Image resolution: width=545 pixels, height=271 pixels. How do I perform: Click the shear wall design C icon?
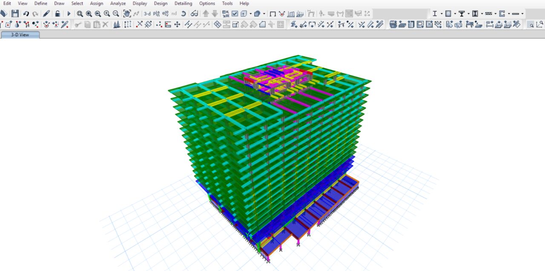(x=502, y=14)
